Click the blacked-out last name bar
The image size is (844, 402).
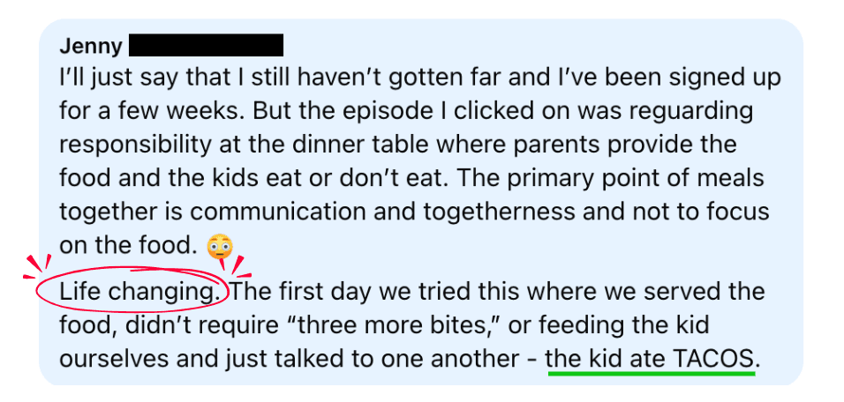(x=207, y=45)
